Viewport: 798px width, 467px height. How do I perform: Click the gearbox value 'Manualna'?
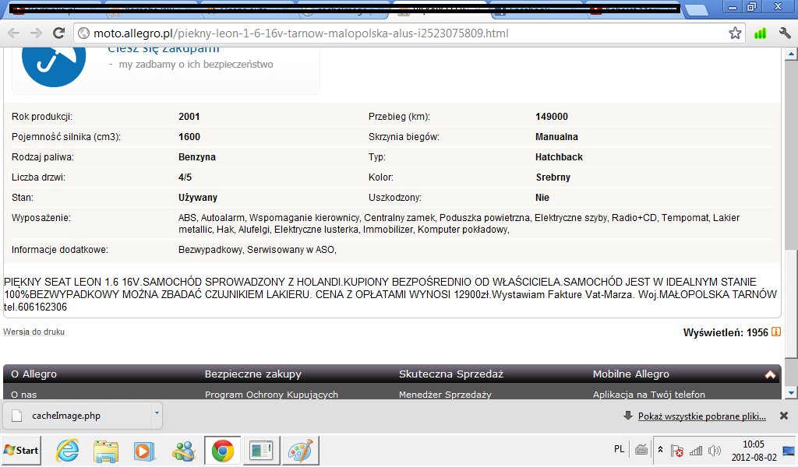(556, 137)
